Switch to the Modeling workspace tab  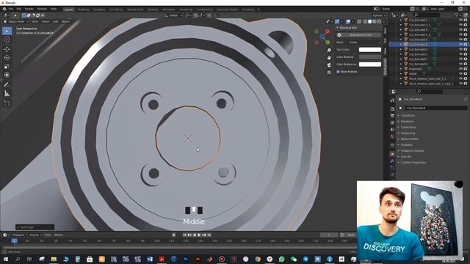click(83, 10)
